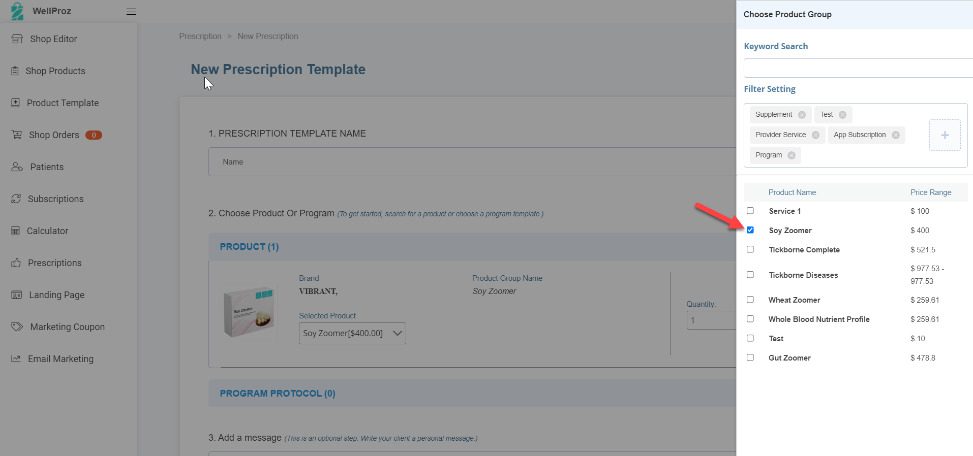Open Patients menu item
The width and height of the screenshot is (973, 456).
[x=47, y=167]
